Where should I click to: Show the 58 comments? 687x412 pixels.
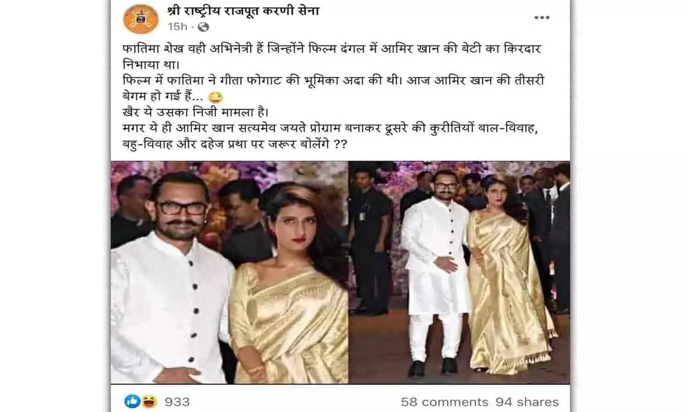(445, 402)
